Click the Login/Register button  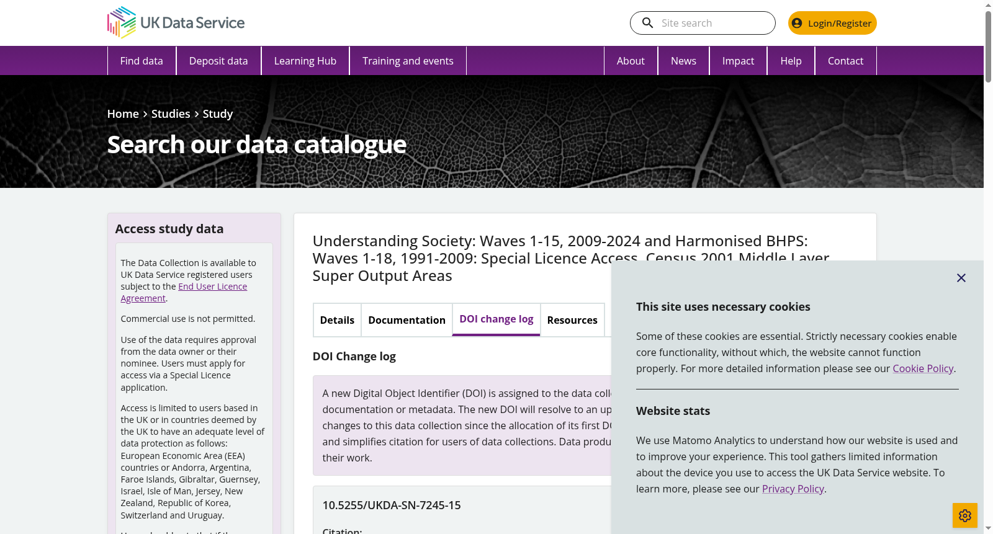(832, 23)
